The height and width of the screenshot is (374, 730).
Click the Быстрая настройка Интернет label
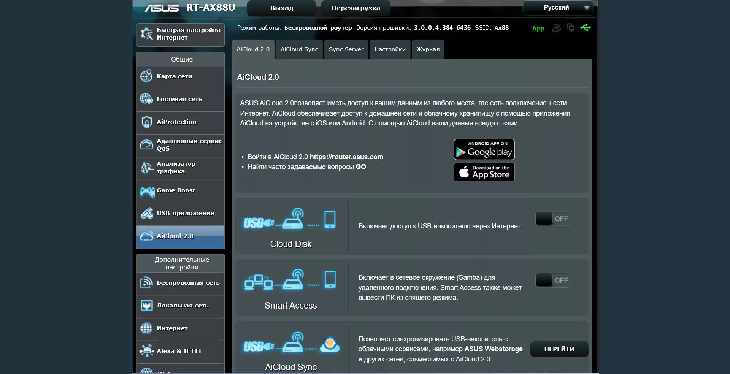click(189, 34)
